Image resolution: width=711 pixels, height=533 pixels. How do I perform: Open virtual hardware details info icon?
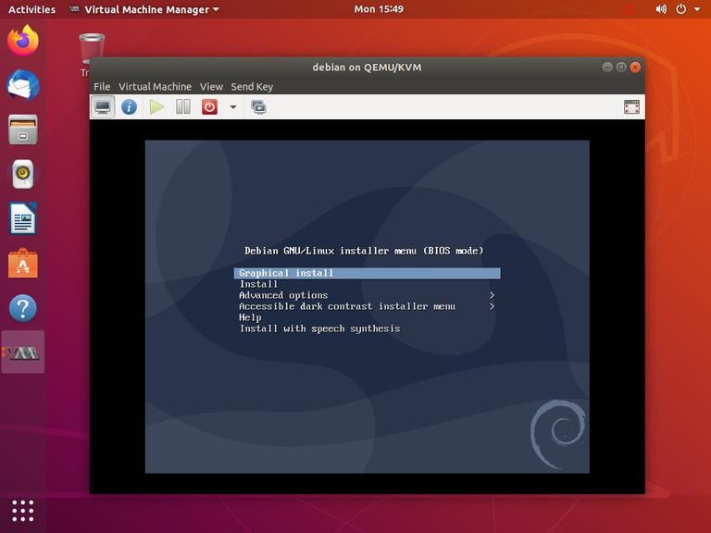[x=130, y=107]
